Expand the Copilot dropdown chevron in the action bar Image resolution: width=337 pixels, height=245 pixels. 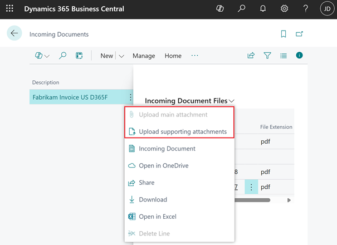(x=47, y=56)
